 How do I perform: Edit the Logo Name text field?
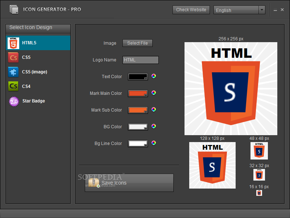tap(140, 60)
